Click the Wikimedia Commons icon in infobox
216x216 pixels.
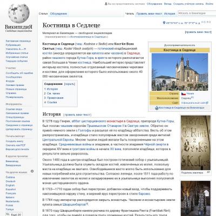(x=157, y=108)
